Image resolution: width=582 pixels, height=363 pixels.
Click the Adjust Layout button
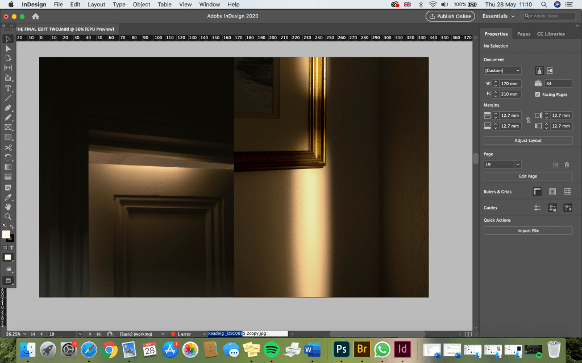pos(528,140)
